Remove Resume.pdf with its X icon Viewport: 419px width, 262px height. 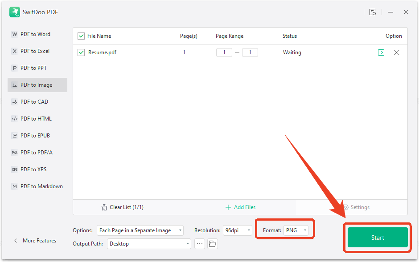(x=397, y=52)
